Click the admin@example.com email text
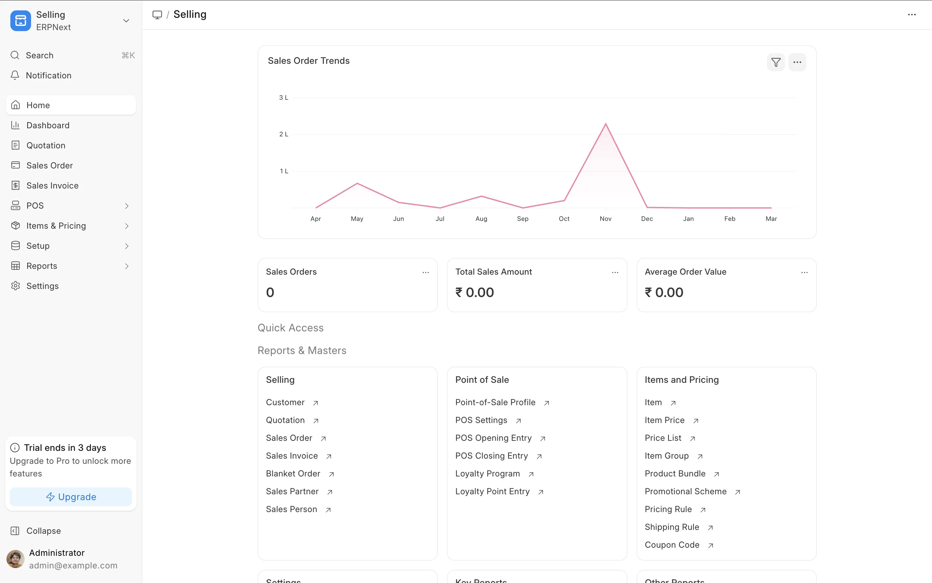This screenshot has width=932, height=583. click(x=73, y=565)
